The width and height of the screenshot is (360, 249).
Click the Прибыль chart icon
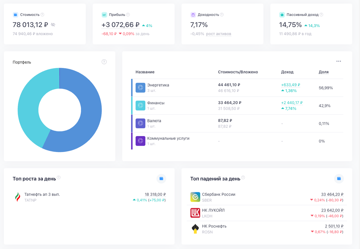(x=104, y=15)
